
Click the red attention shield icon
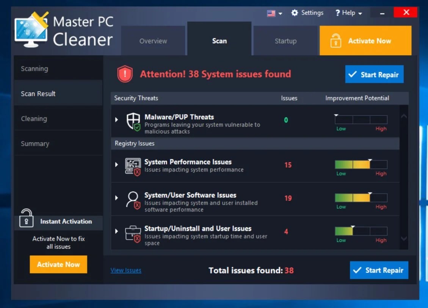pyautogui.click(x=125, y=73)
